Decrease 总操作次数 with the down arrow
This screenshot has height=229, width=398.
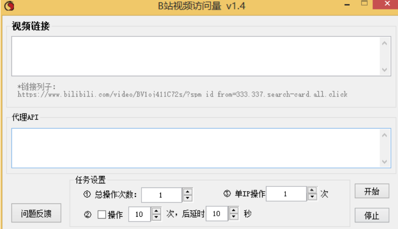(x=187, y=198)
